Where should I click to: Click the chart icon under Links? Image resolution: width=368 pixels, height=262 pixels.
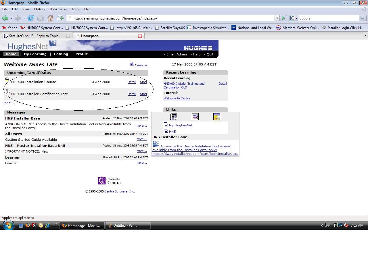195,117
